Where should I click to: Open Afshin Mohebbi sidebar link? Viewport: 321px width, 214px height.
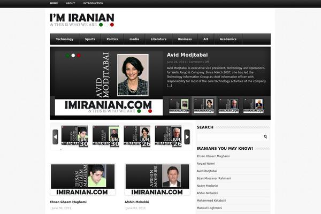[x=207, y=193]
